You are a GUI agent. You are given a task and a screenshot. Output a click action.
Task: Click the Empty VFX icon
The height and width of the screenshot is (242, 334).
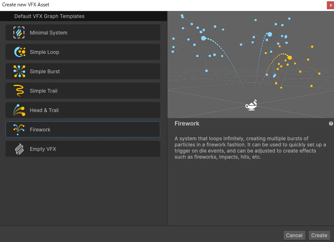(19, 149)
